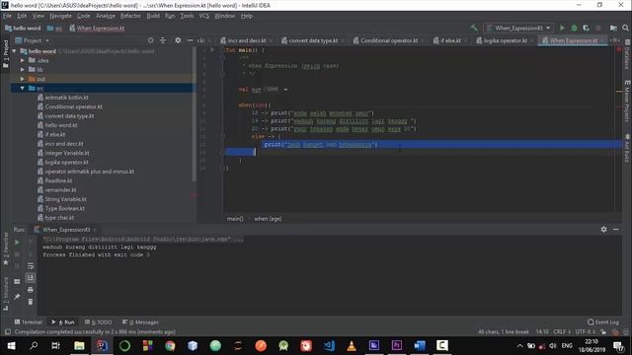Click Run tool window button at bottom
This screenshot has width=632, height=355.
click(x=63, y=322)
